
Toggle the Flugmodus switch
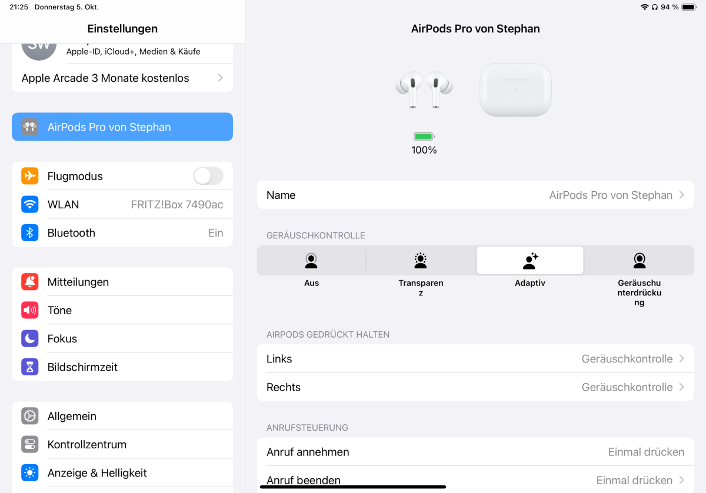click(x=208, y=176)
